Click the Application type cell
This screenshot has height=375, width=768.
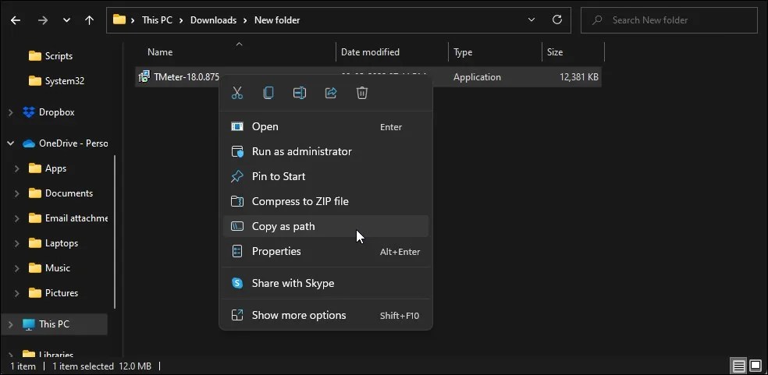[x=477, y=77]
